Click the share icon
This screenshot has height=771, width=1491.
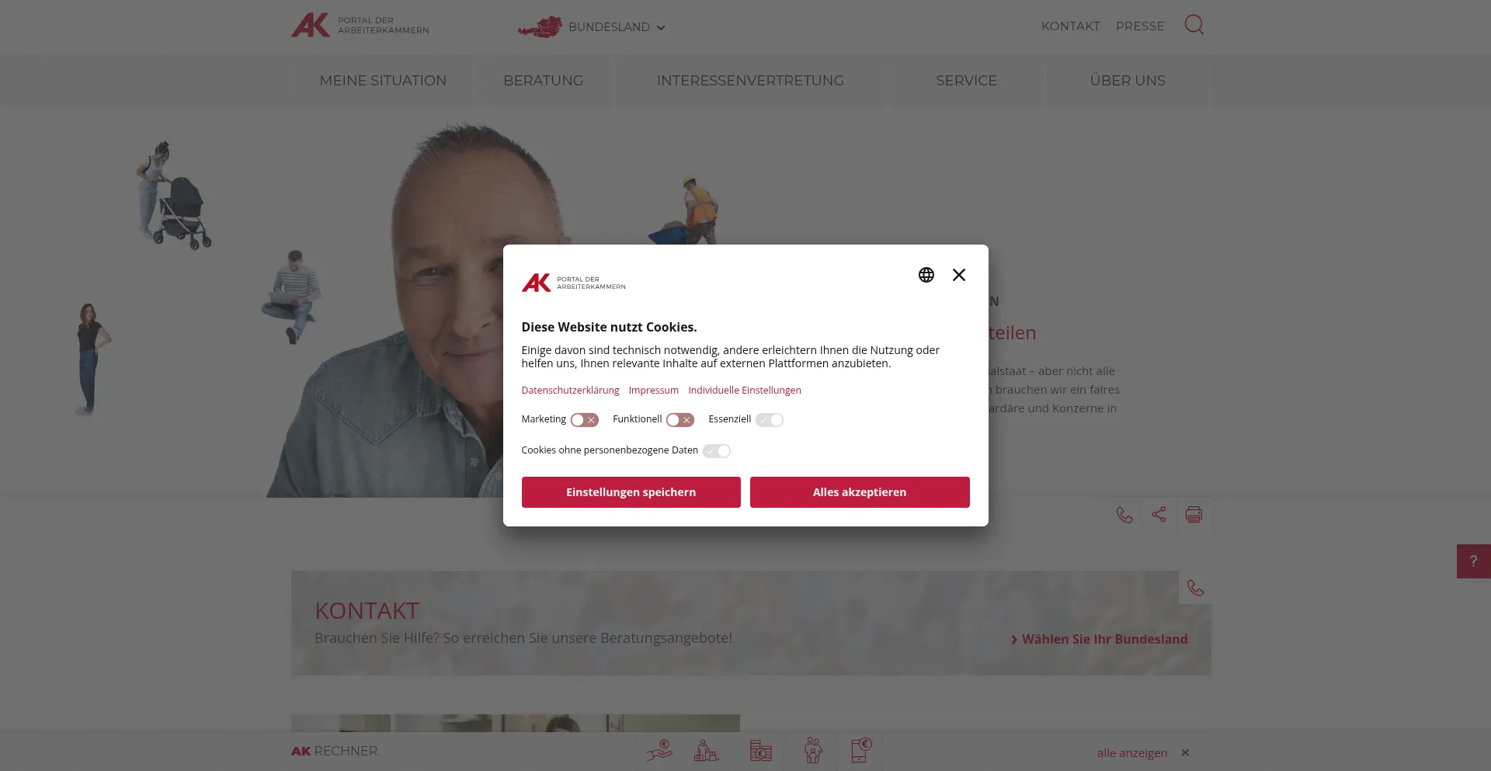(1159, 515)
